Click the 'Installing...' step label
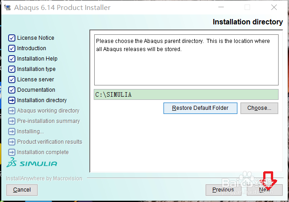 30,132
